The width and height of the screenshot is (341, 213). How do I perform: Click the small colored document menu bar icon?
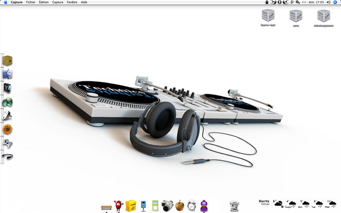coord(292,2)
